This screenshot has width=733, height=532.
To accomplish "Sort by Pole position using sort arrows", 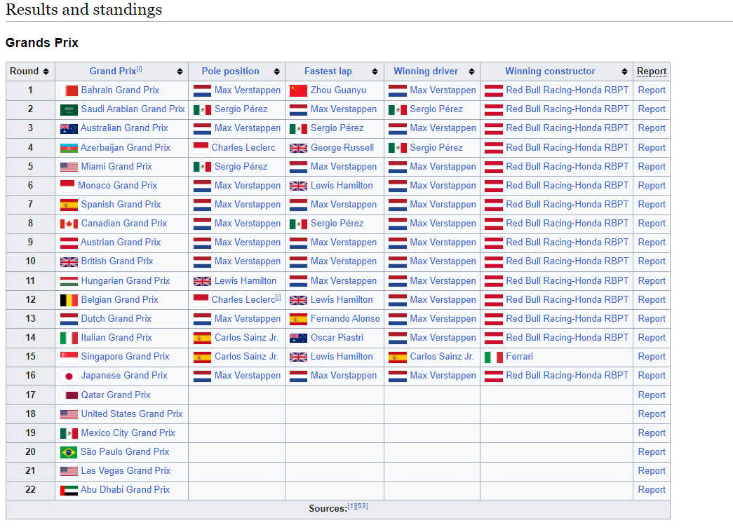I will click(277, 71).
